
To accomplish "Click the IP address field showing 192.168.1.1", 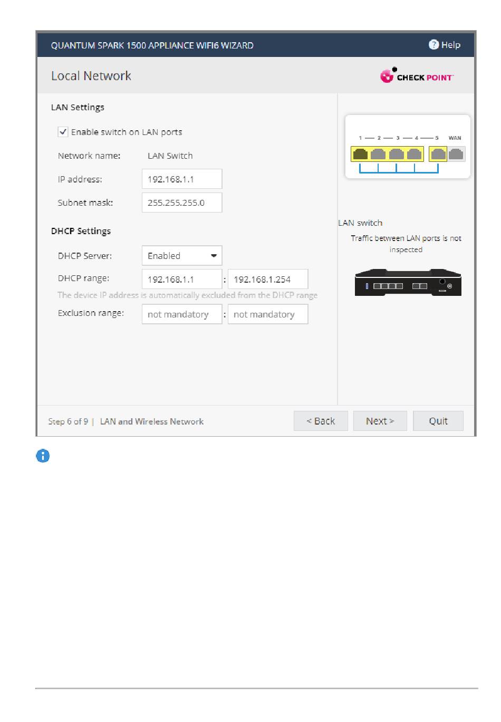I will click(182, 179).
